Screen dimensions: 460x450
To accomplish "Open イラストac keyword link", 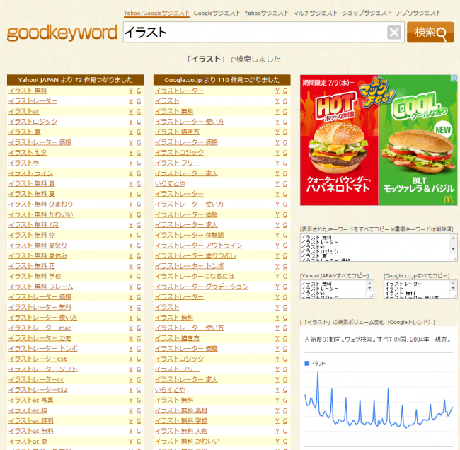I will [x=24, y=112].
